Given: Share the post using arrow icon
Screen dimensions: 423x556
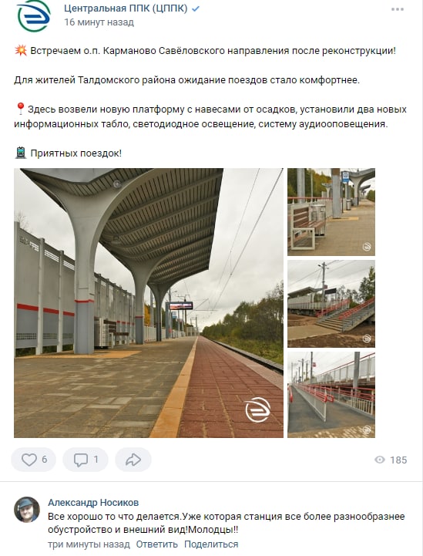Looking at the screenshot, I should click(133, 460).
